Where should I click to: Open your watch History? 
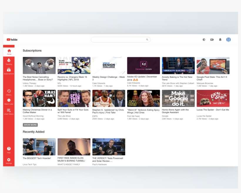click(9, 93)
